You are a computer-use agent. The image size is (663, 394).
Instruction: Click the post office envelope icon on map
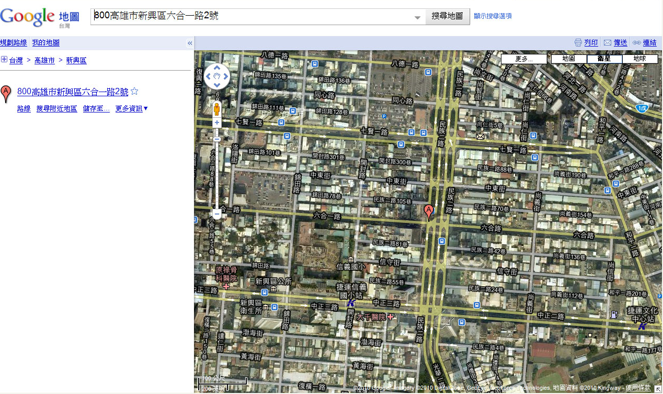[x=480, y=137]
